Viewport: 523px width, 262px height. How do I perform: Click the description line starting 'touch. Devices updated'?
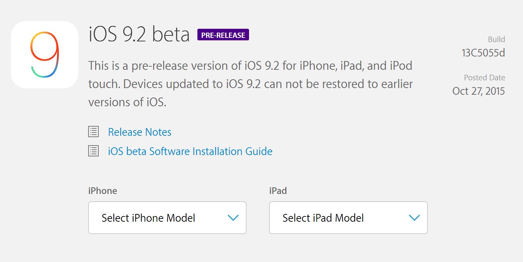point(250,84)
